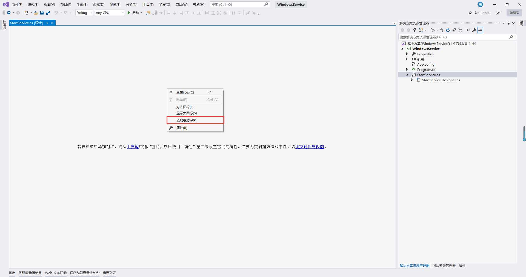Open the dropdown arrow next to 启动
This screenshot has height=277, width=526.
pyautogui.click(x=141, y=13)
